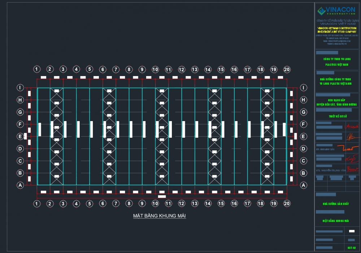
Task: Select the THIẾT KẾ CƠ SỞ label
Action: 337,116
